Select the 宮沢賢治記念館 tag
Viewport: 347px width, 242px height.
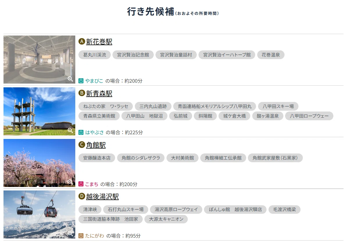[133, 55]
